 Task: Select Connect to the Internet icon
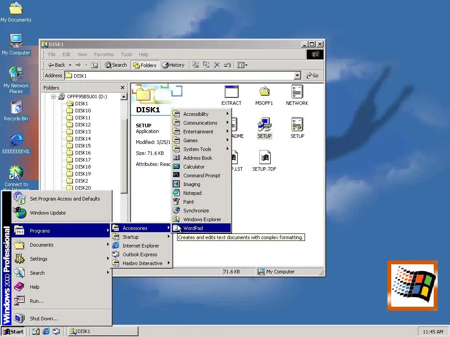click(16, 178)
